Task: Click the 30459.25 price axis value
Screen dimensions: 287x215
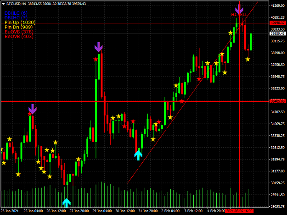Action: click(x=278, y=183)
